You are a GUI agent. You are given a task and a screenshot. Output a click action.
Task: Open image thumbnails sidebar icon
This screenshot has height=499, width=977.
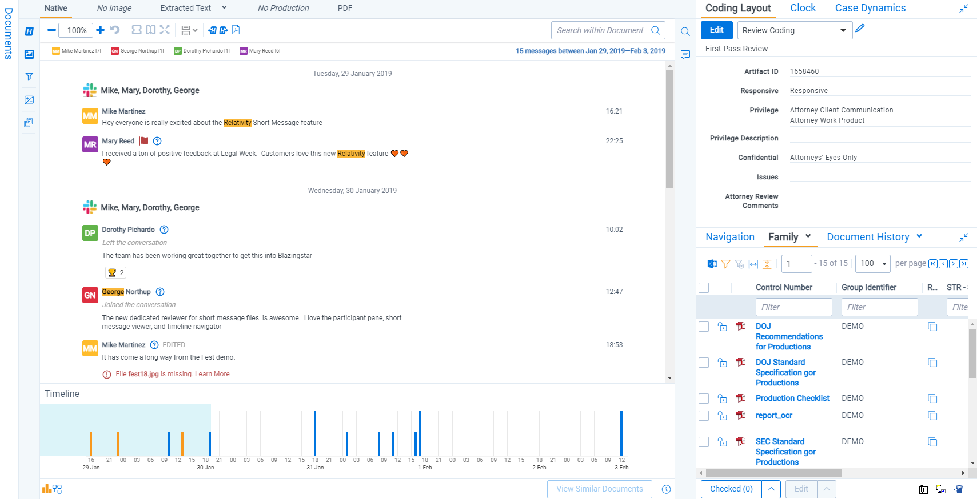[x=29, y=54]
